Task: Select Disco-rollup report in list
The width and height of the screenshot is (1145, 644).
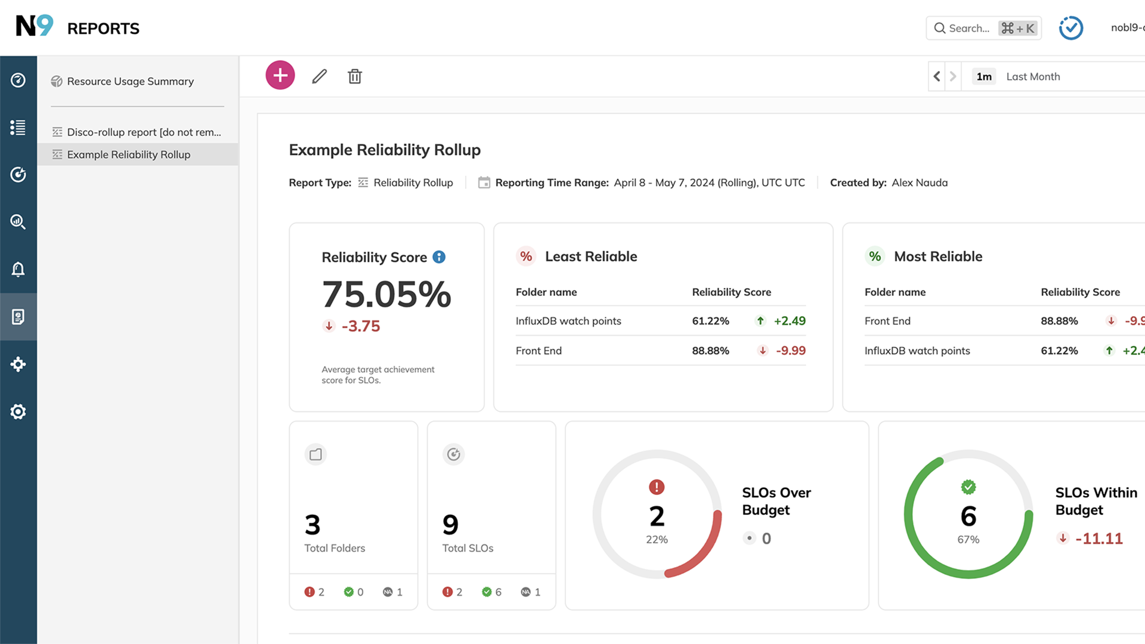Action: coord(143,132)
